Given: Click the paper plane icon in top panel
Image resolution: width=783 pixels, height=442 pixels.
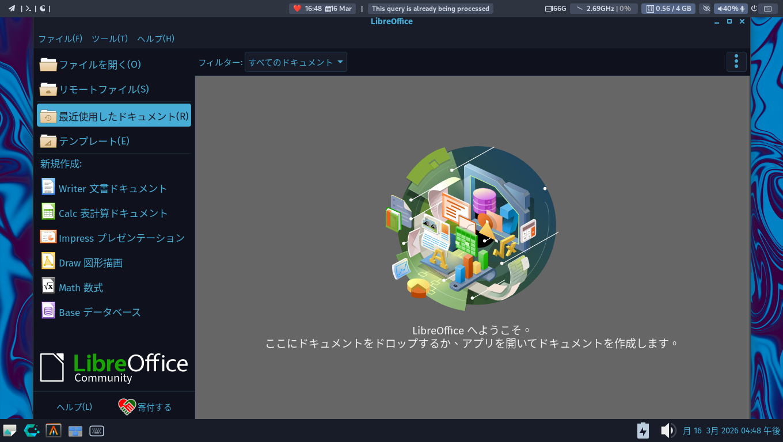Looking at the screenshot, I should [12, 9].
